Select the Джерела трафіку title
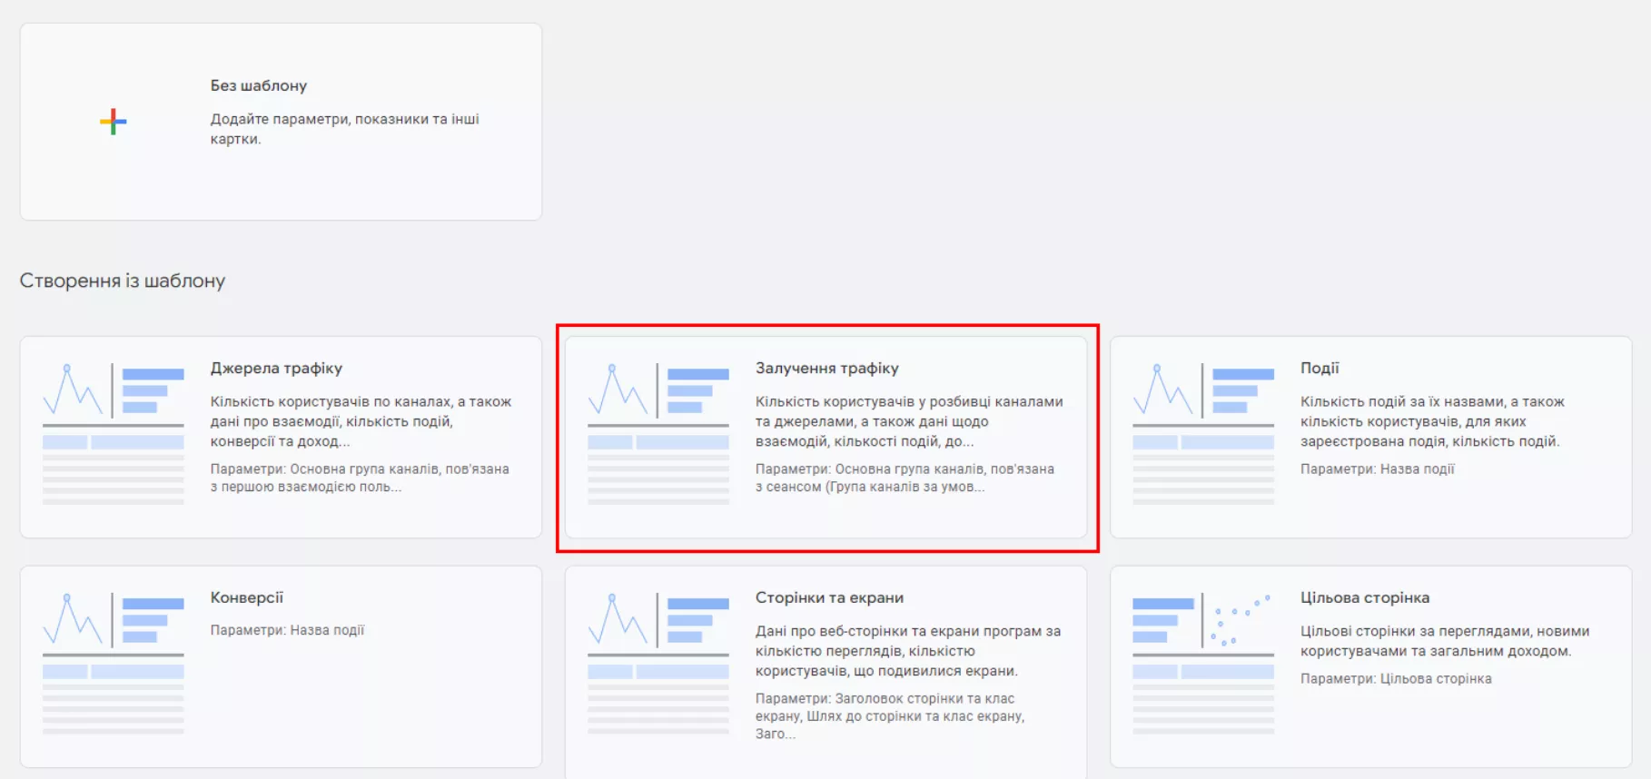 [x=276, y=369]
